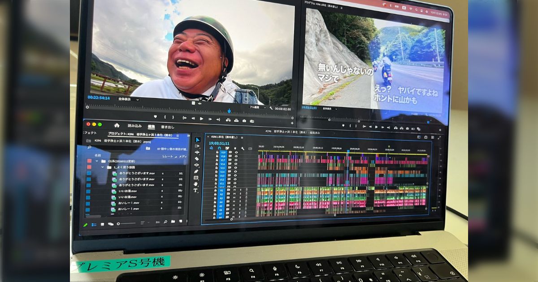Screen dimensions: 538x282
Task: Click the new item icon in Project panel
Action: click(x=180, y=221)
